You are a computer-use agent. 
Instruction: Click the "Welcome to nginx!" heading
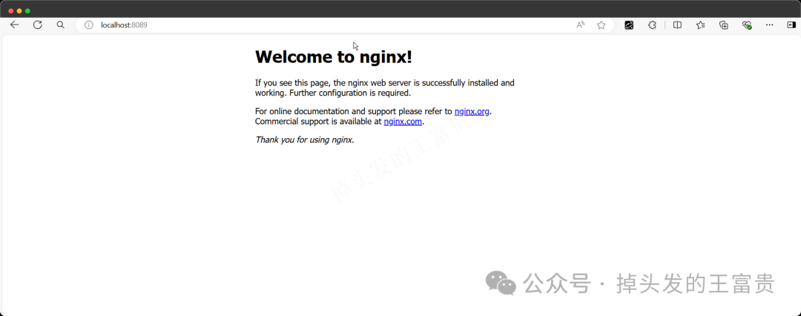tap(334, 57)
